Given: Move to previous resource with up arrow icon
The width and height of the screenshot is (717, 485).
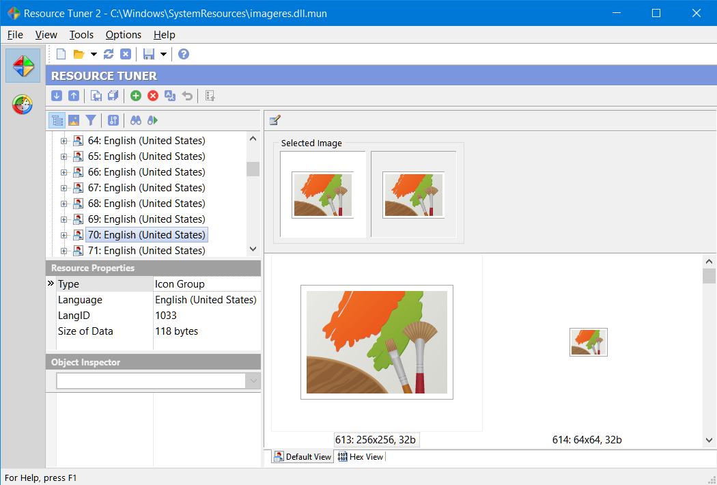Looking at the screenshot, I should pyautogui.click(x=74, y=96).
